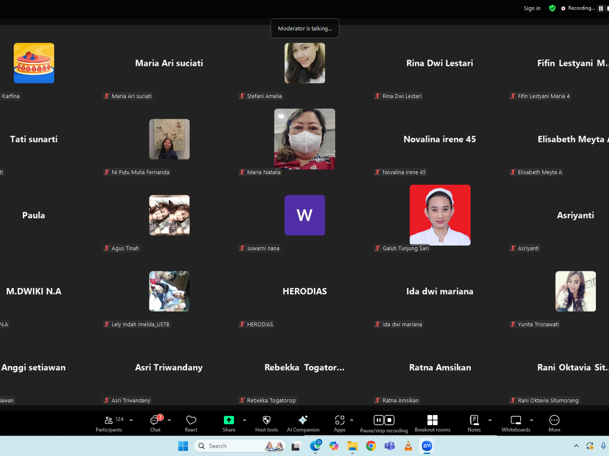This screenshot has width=609, height=456.
Task: Pause recording using top-right indicator button
Action: click(601, 8)
